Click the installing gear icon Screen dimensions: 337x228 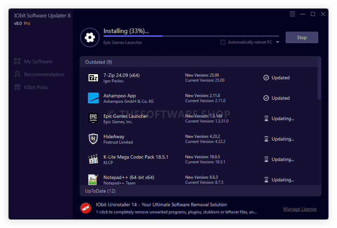[90, 37]
